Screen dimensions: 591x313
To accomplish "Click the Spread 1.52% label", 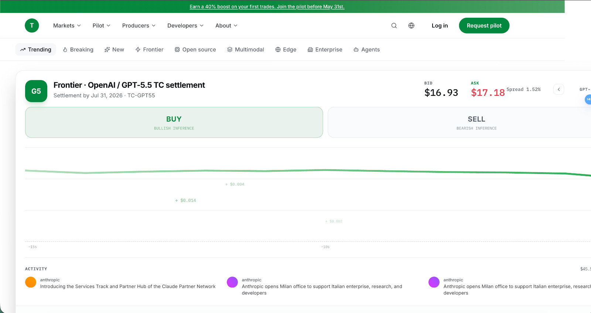I will click(x=523, y=90).
